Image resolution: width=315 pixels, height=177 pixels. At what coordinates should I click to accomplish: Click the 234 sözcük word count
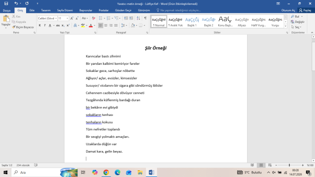tap(23, 165)
